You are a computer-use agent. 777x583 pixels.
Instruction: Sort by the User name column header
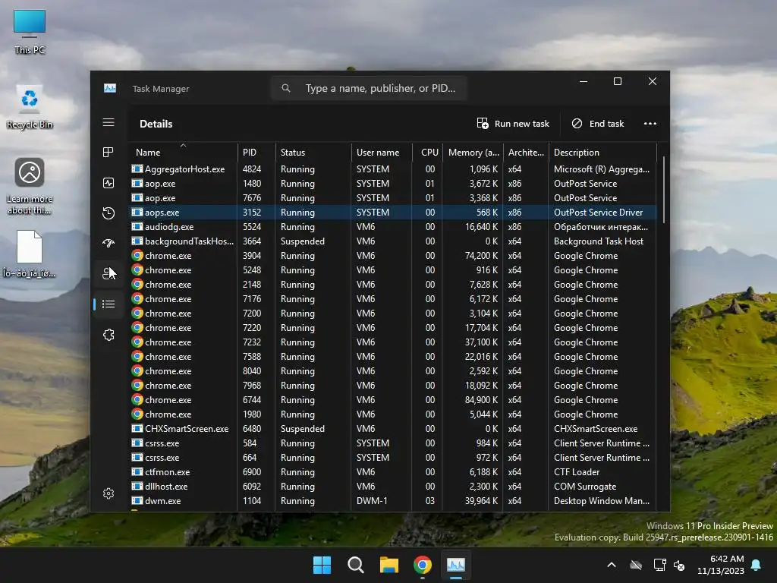382,152
